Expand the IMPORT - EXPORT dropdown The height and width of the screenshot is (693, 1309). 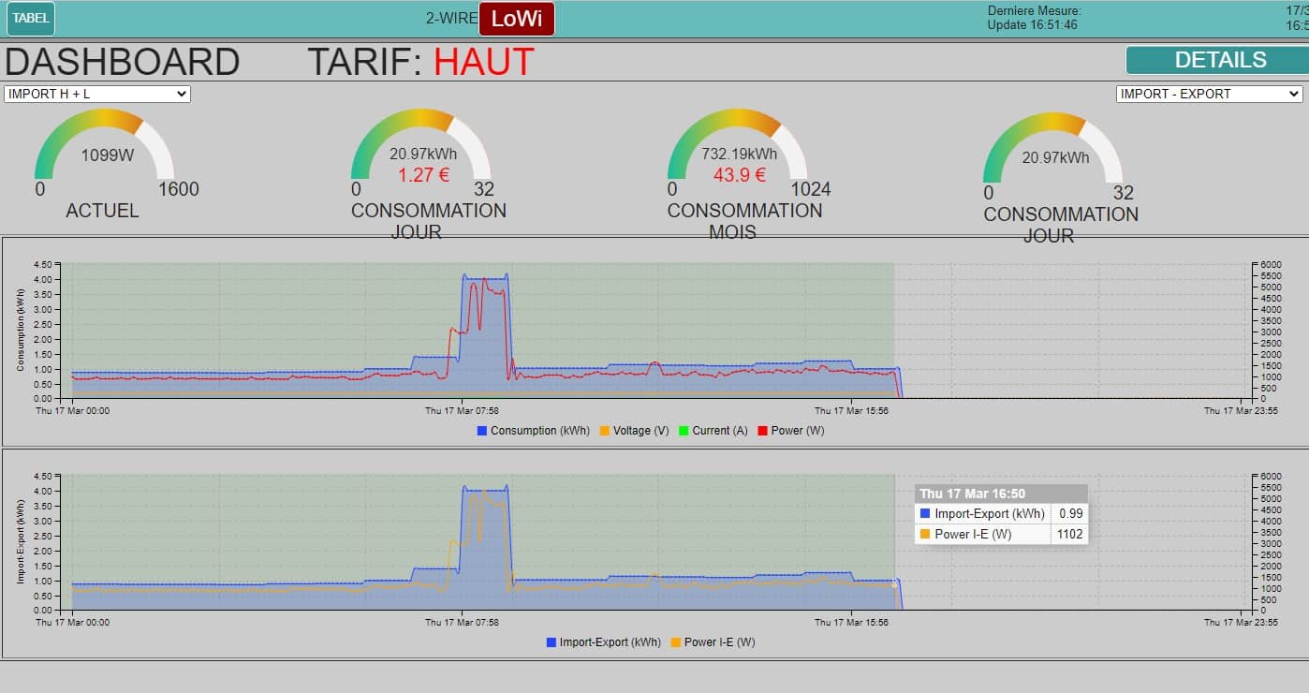tap(1209, 94)
